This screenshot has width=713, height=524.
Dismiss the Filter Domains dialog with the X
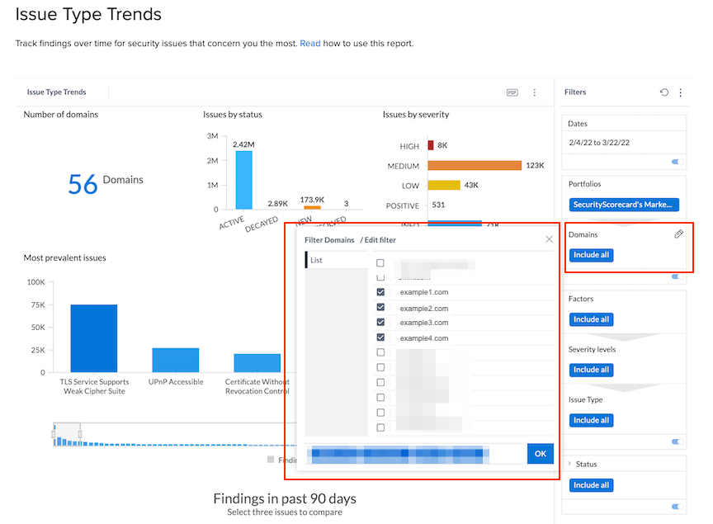(549, 239)
